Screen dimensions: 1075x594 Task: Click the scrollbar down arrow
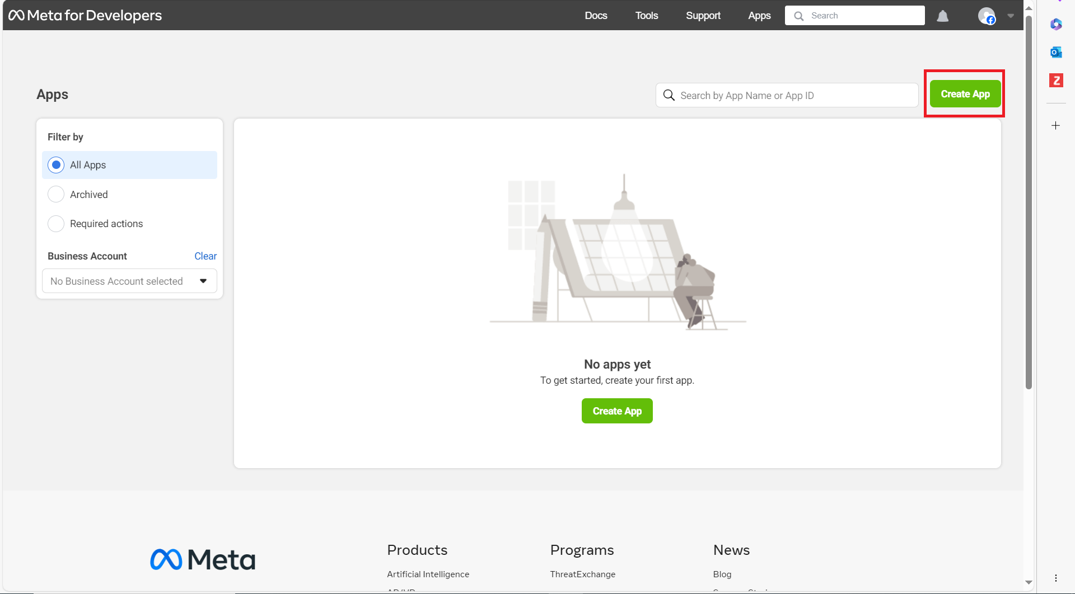1029,582
